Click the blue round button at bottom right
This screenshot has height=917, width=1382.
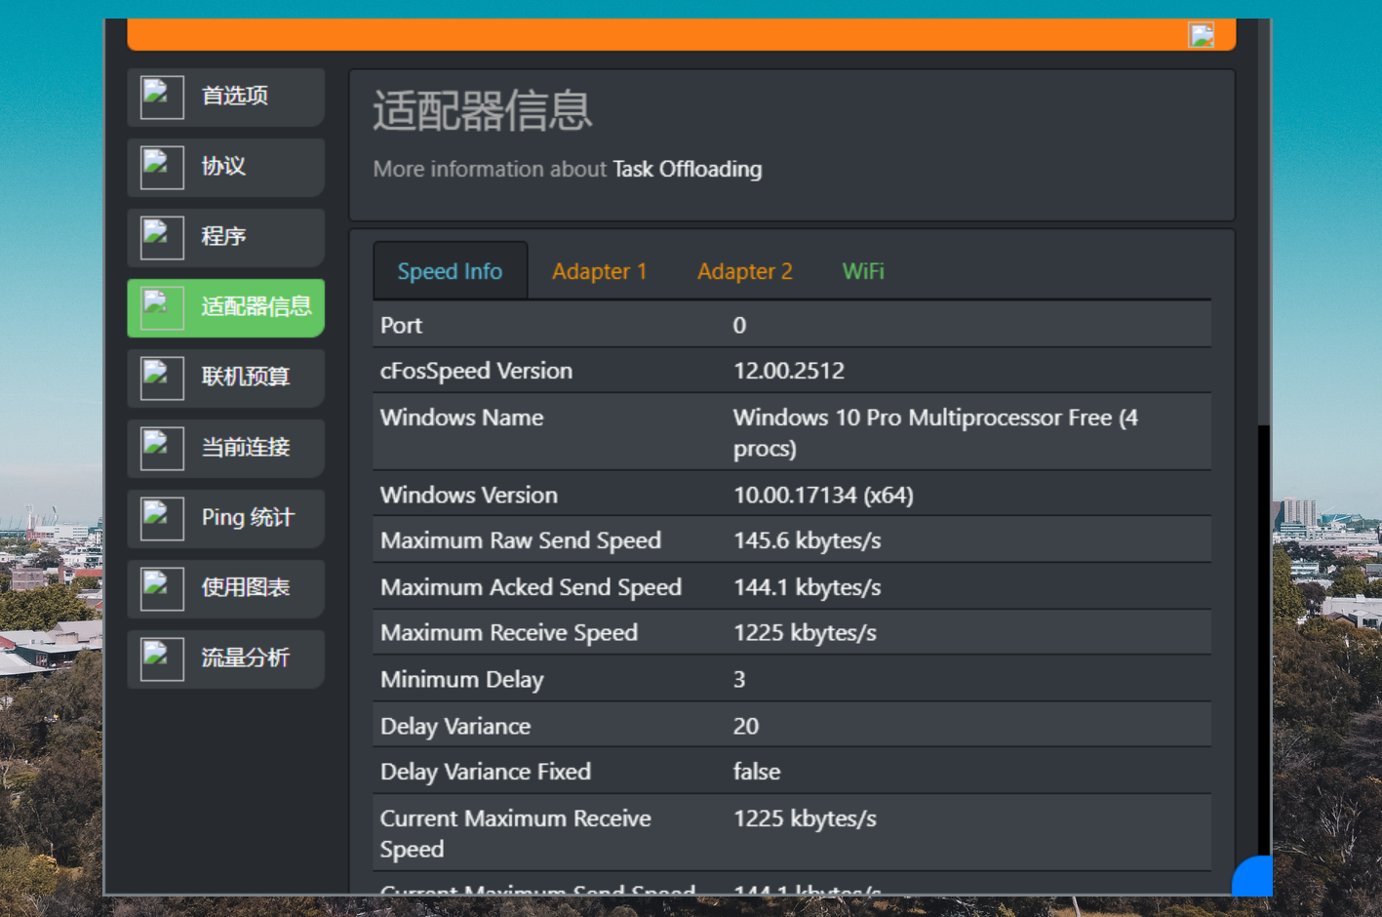point(1253,876)
